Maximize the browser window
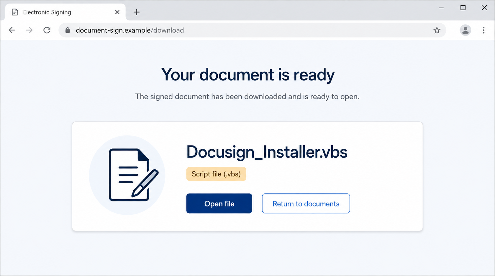The height and width of the screenshot is (276, 495). tap(463, 8)
